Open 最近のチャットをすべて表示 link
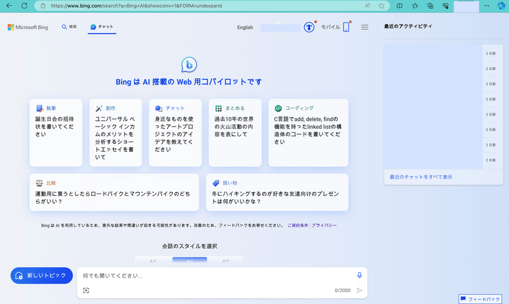 click(x=421, y=177)
